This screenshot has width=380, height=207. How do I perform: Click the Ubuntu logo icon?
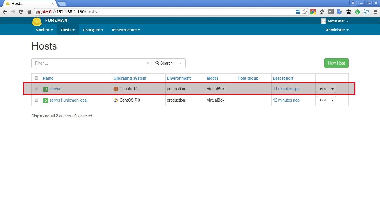click(116, 89)
